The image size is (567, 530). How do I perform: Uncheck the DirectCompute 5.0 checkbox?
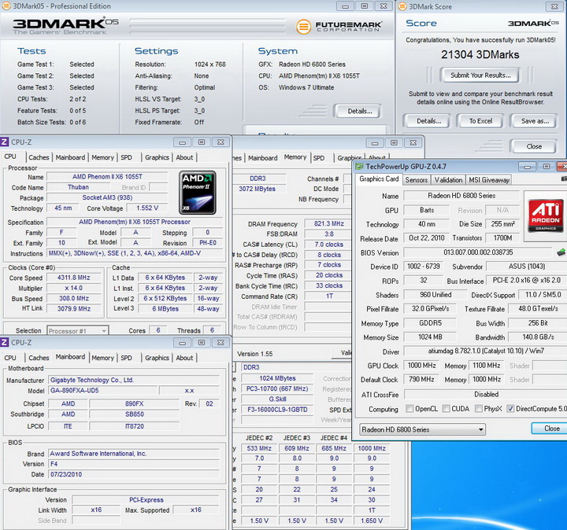tap(510, 408)
